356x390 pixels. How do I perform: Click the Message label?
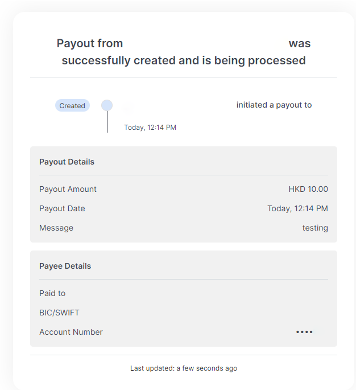click(x=56, y=228)
